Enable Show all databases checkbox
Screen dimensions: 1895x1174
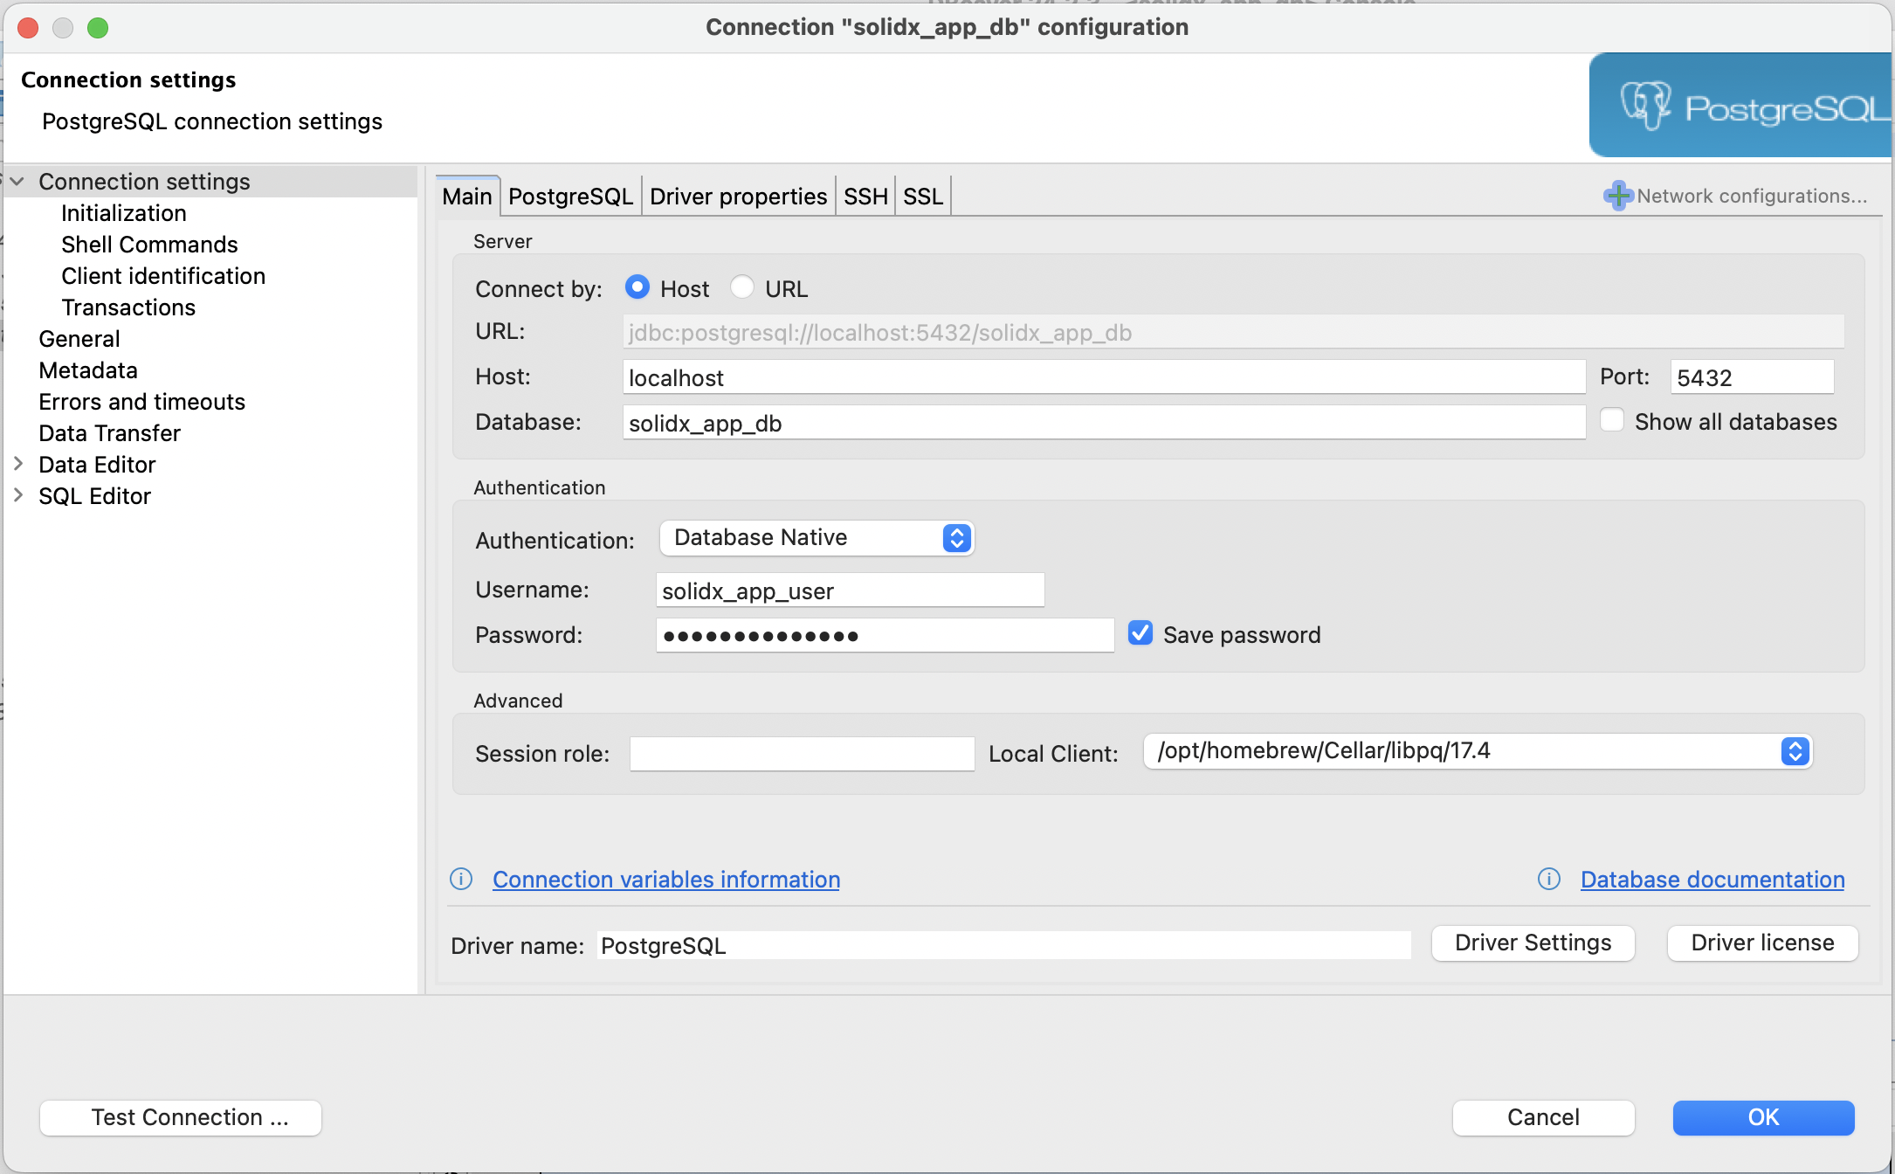1612,420
